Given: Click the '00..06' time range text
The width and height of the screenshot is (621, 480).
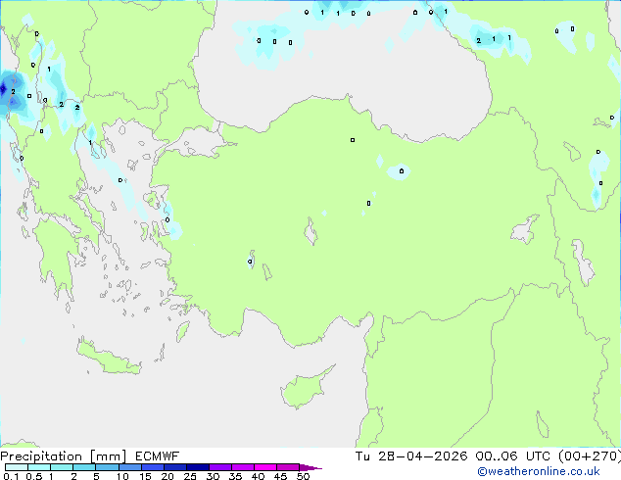Looking at the screenshot, I should [x=497, y=456].
